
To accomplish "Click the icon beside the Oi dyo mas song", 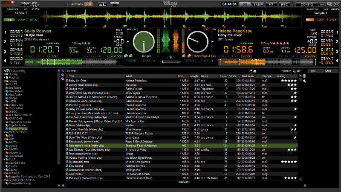I will pyautogui.click(x=67, y=89).
